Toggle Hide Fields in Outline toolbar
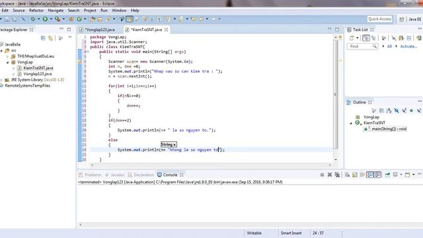Viewport: 423px width, 238px height. pos(397,110)
